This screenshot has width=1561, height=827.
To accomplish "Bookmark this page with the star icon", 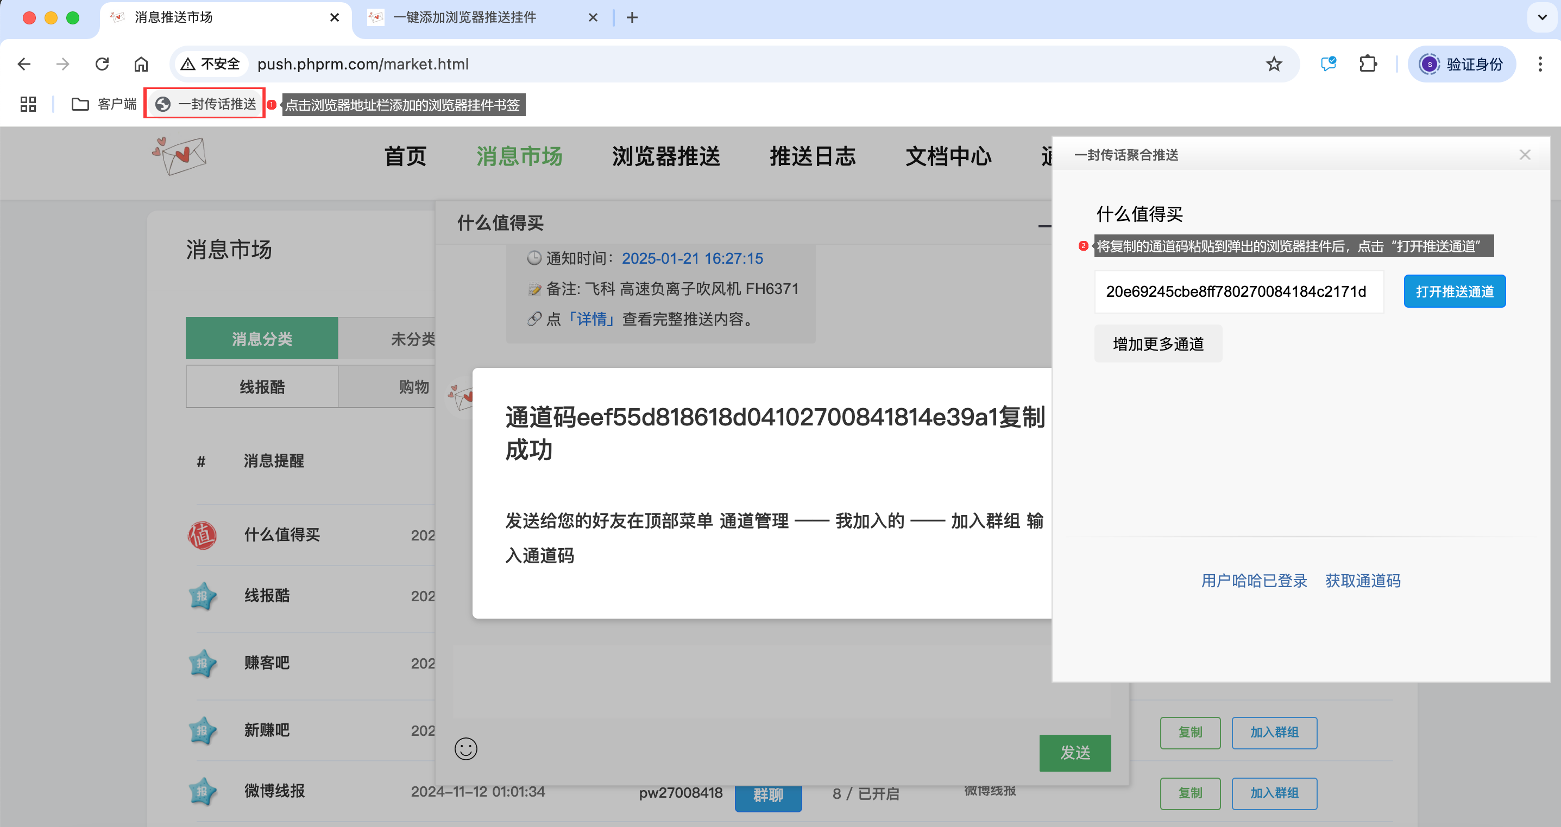I will point(1274,64).
